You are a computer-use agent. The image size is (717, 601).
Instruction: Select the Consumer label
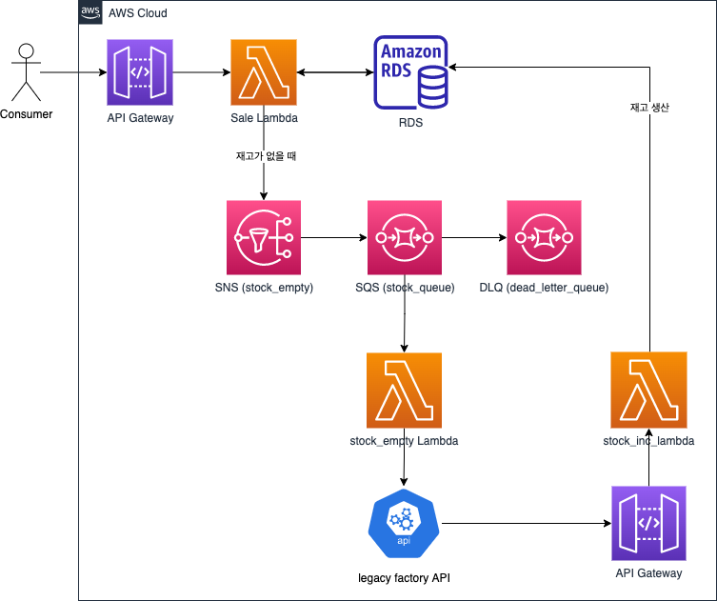pos(26,114)
